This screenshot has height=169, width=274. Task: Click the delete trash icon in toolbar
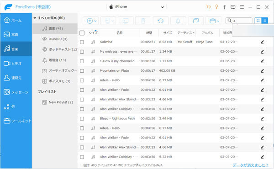(x=143, y=21)
